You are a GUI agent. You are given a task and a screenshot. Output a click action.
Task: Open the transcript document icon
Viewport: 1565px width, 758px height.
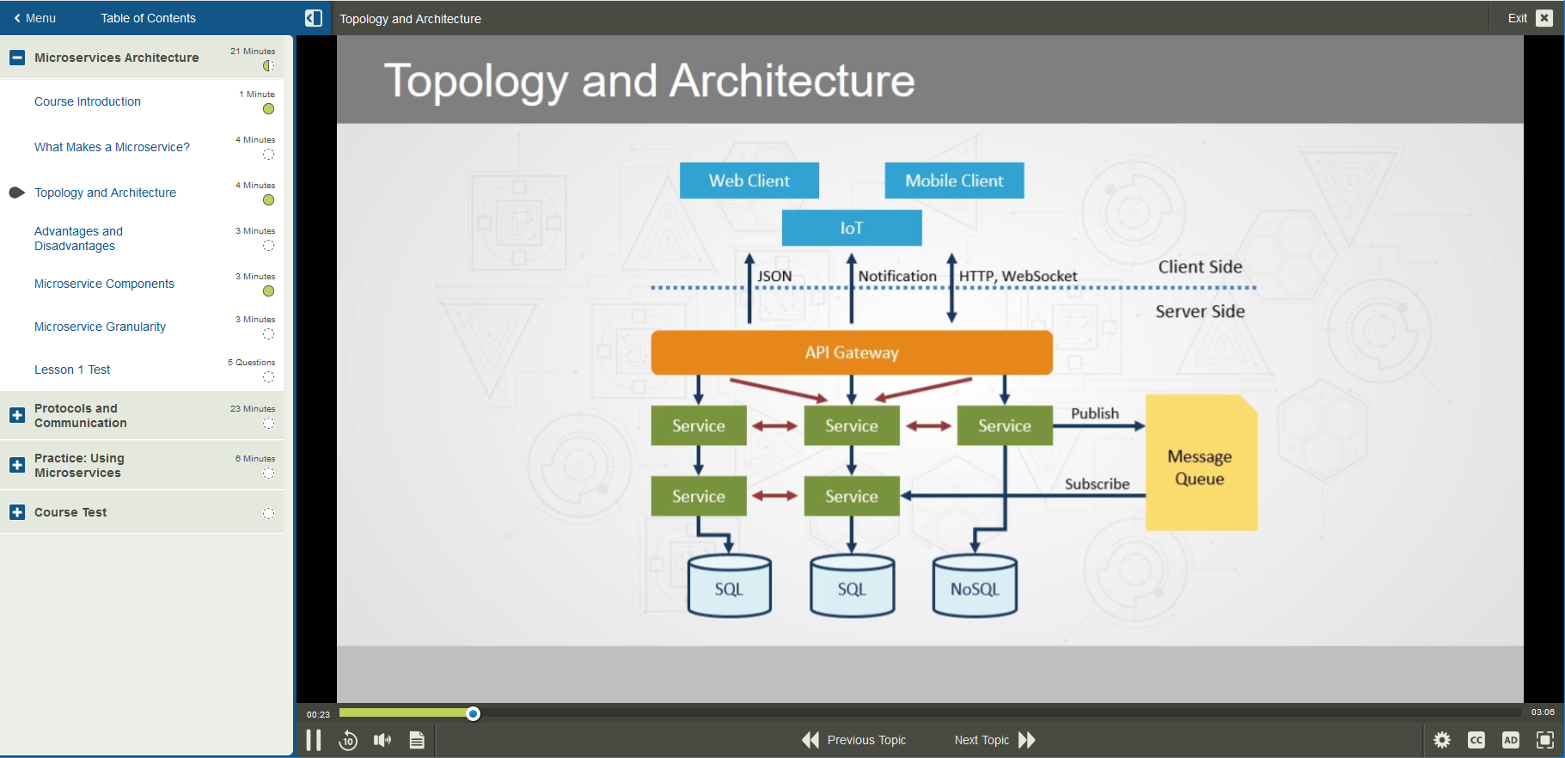[x=417, y=740]
